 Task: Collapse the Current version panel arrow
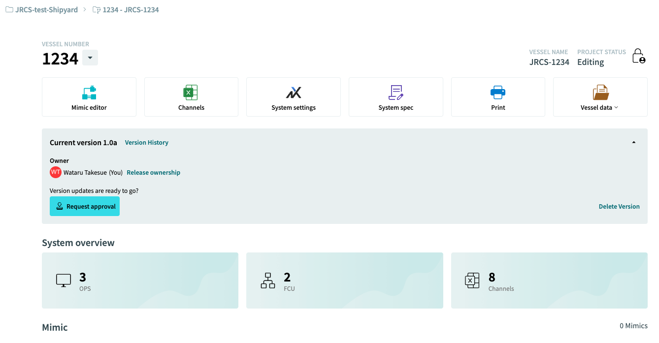tap(634, 142)
